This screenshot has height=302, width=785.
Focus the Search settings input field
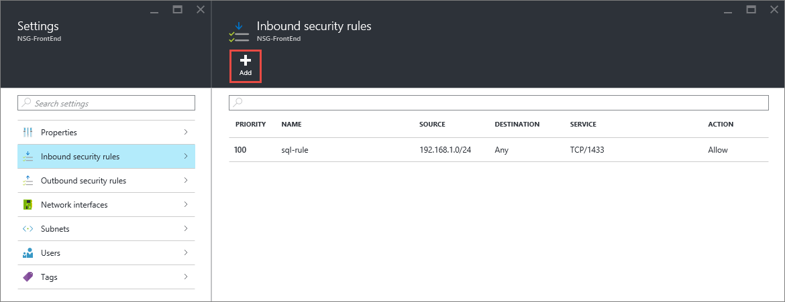pyautogui.click(x=106, y=103)
